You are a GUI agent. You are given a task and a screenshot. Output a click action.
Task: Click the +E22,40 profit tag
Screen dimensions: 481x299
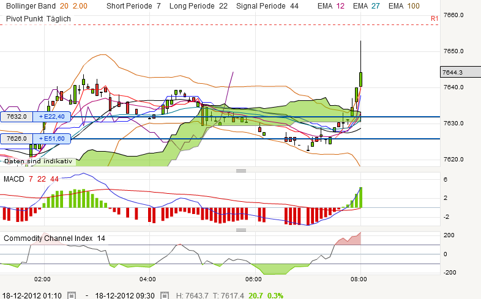pyautogui.click(x=51, y=117)
